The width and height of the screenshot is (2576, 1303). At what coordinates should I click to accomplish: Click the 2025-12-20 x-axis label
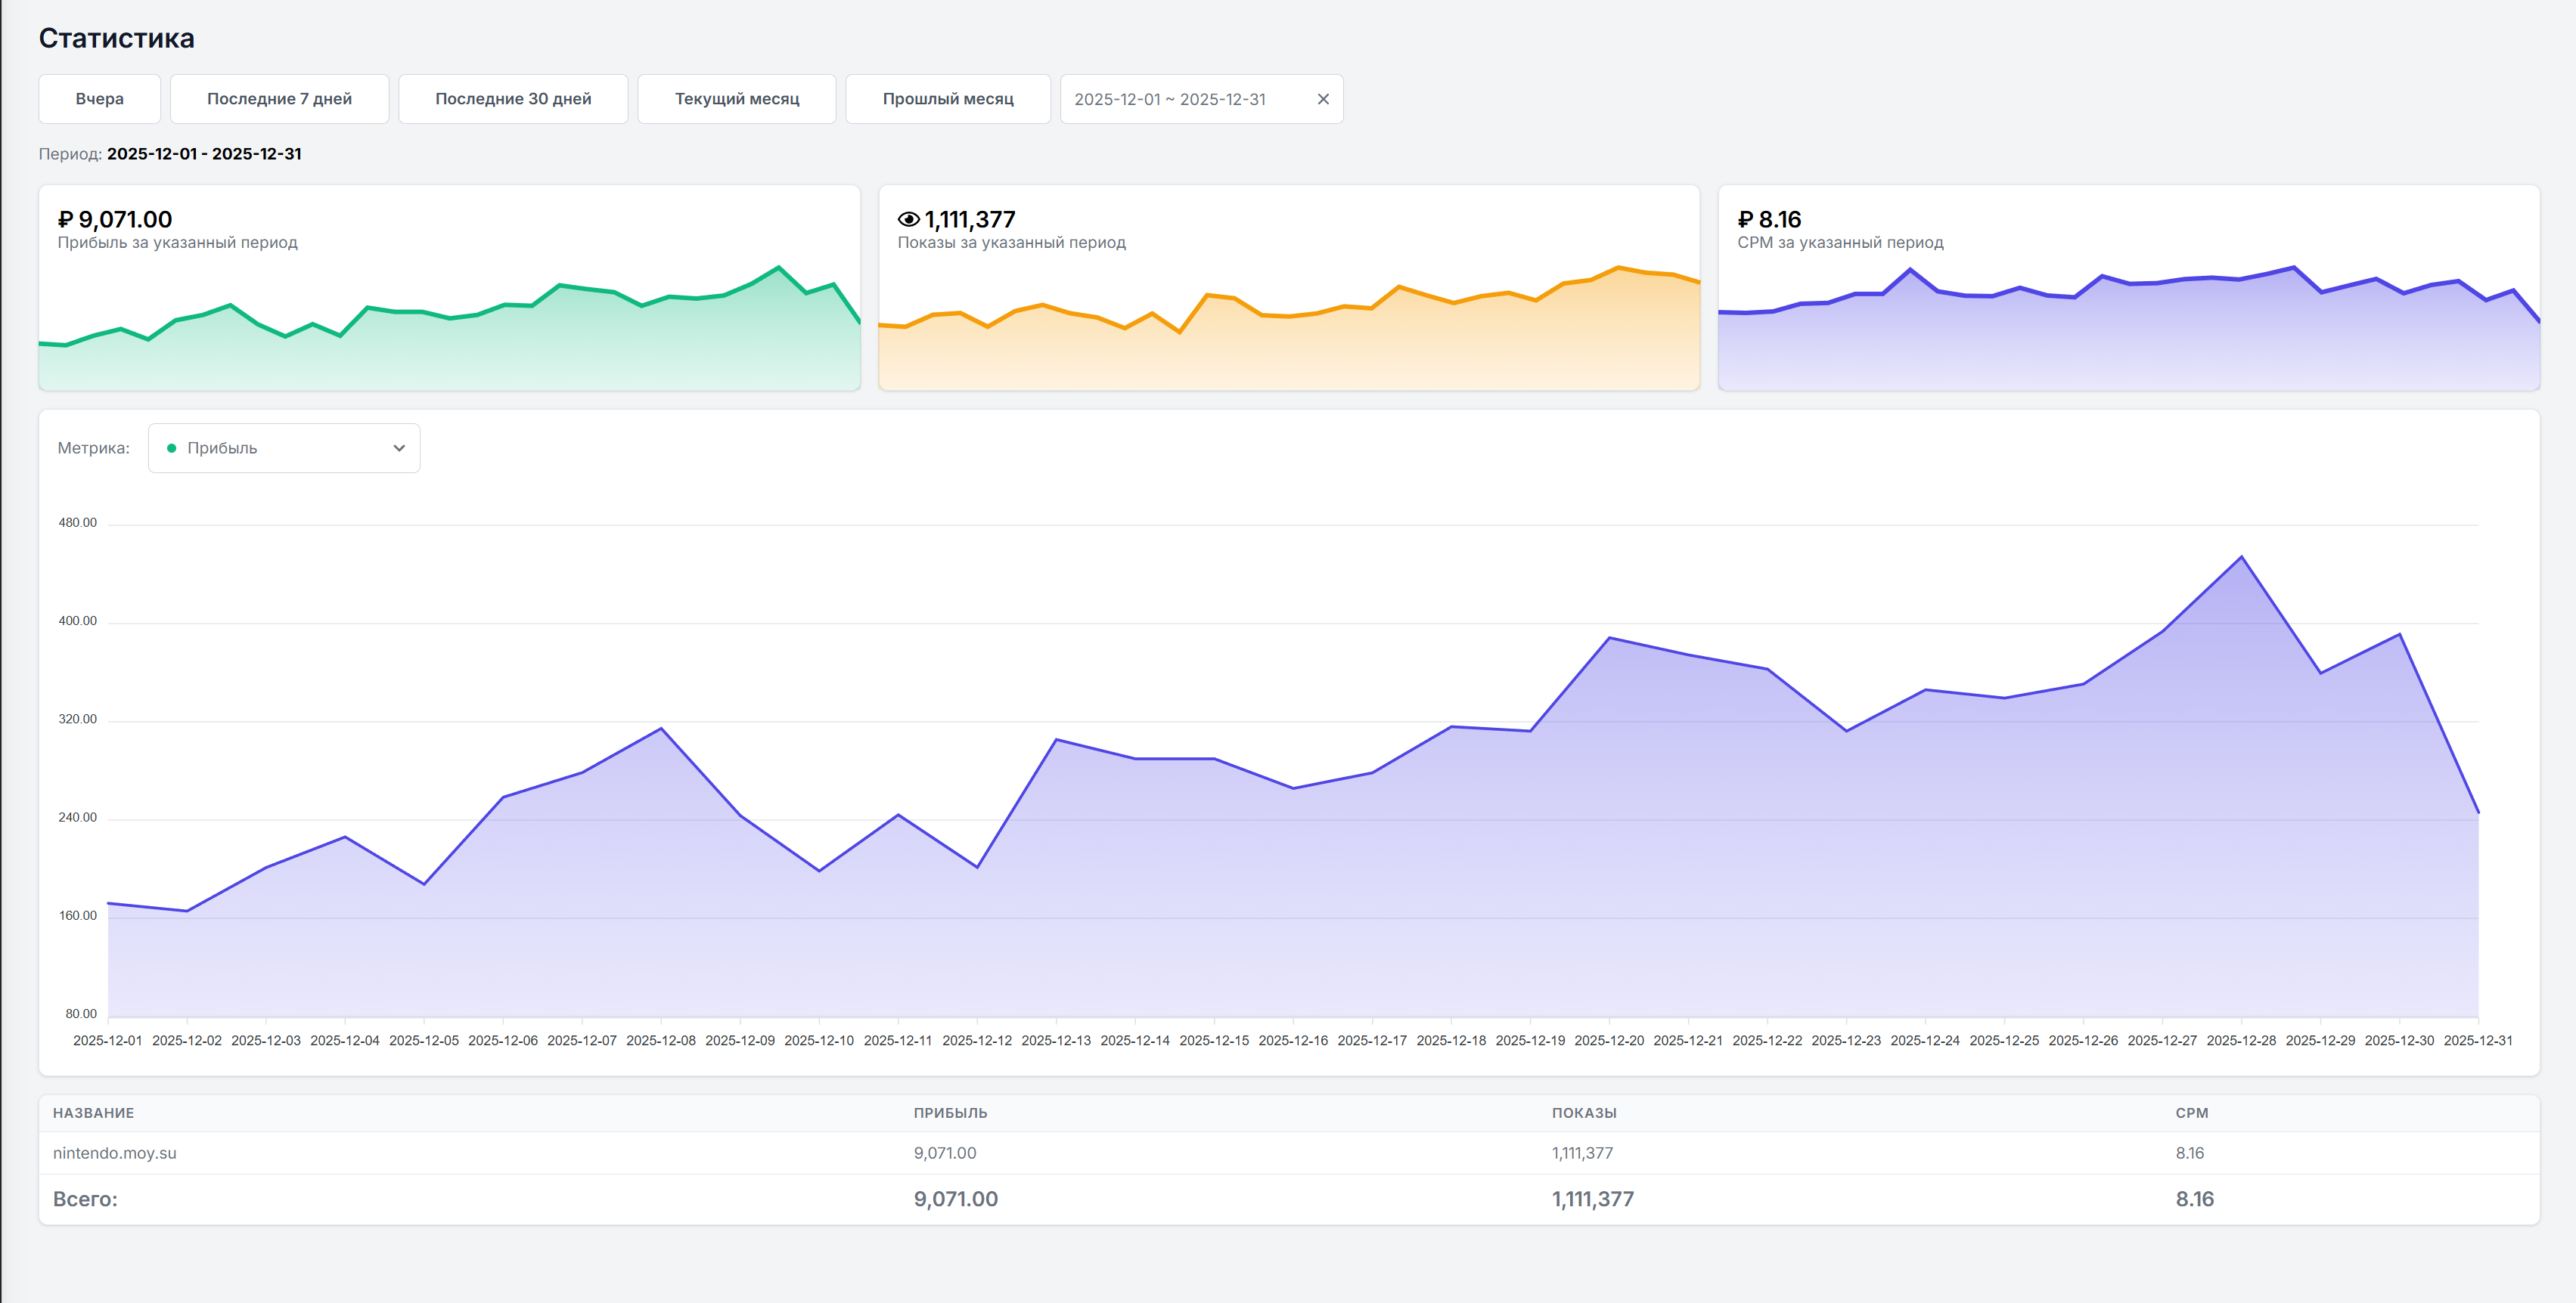1608,1040
